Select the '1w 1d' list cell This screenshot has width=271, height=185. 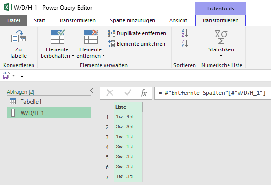pyautogui.click(x=128, y=137)
